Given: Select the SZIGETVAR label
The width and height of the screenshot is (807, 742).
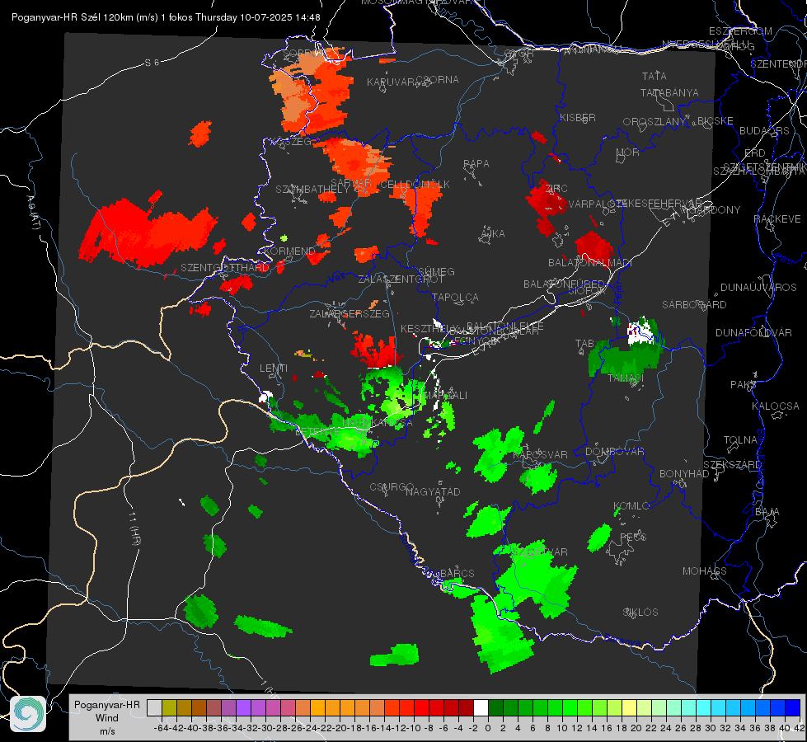Looking at the screenshot, I should [x=539, y=552].
